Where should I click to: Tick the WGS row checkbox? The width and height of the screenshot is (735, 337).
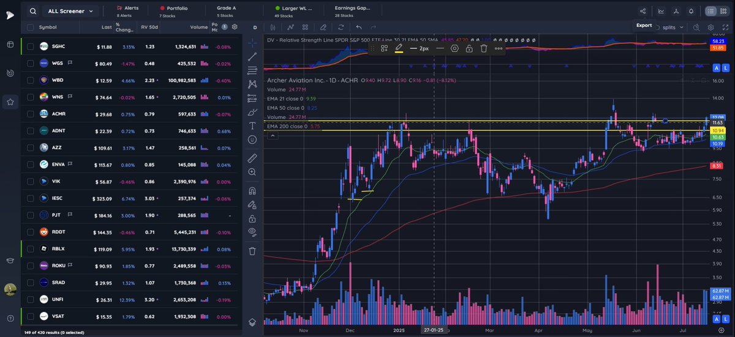point(30,63)
